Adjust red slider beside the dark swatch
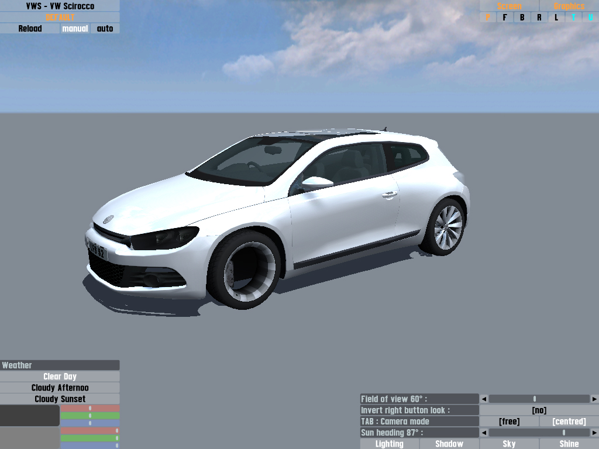 [90, 408]
